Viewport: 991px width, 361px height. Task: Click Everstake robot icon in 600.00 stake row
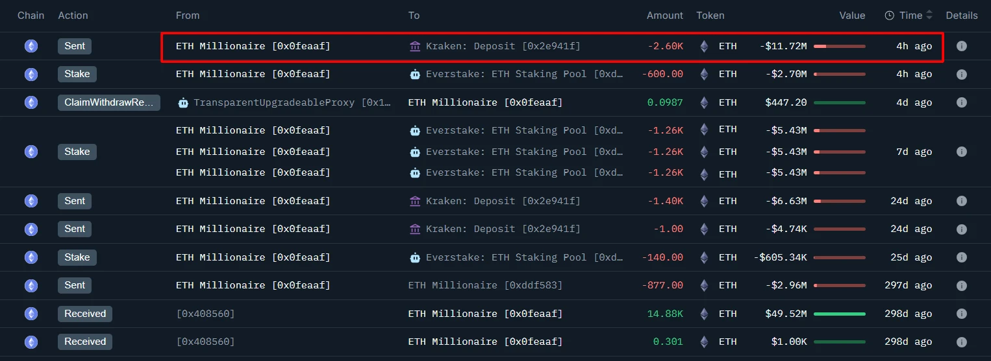[415, 75]
